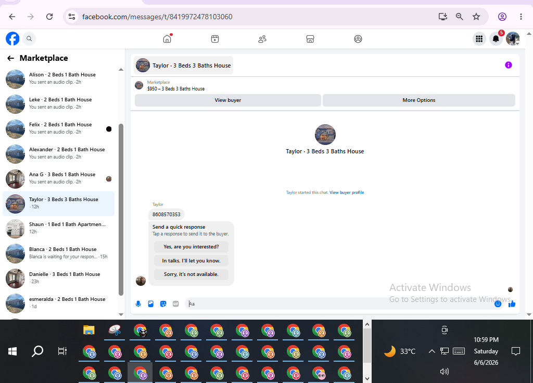
Task: Open esmeralda 2 Beds 1 Bath House chat
Action: tap(58, 303)
